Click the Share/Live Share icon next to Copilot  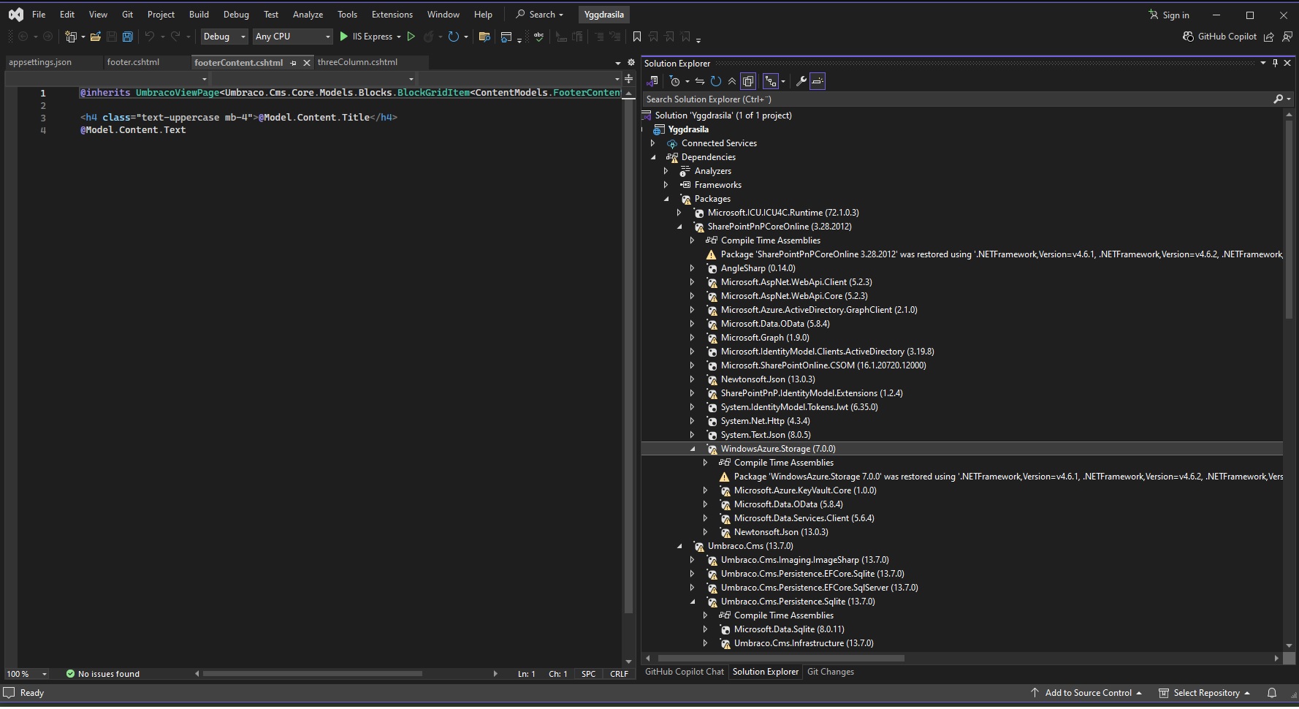(x=1269, y=37)
